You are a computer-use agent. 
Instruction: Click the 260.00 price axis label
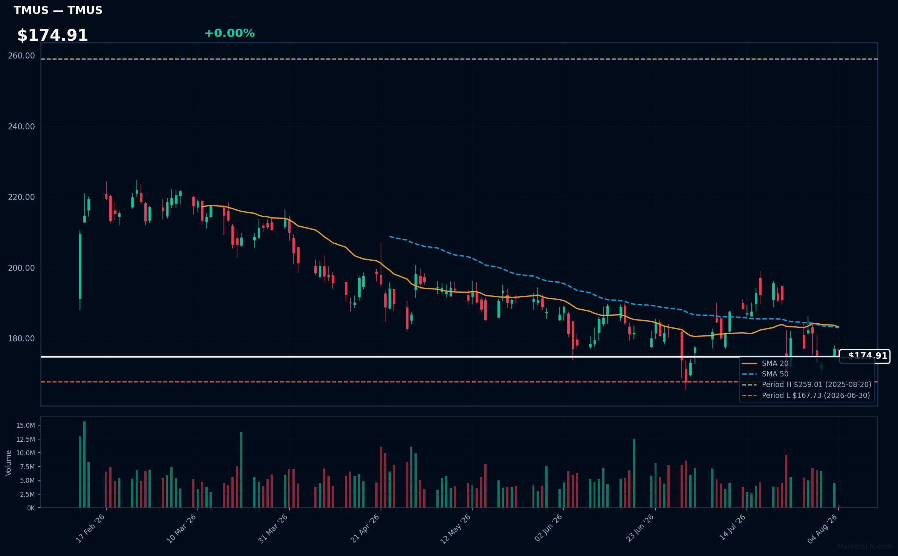[x=21, y=56]
